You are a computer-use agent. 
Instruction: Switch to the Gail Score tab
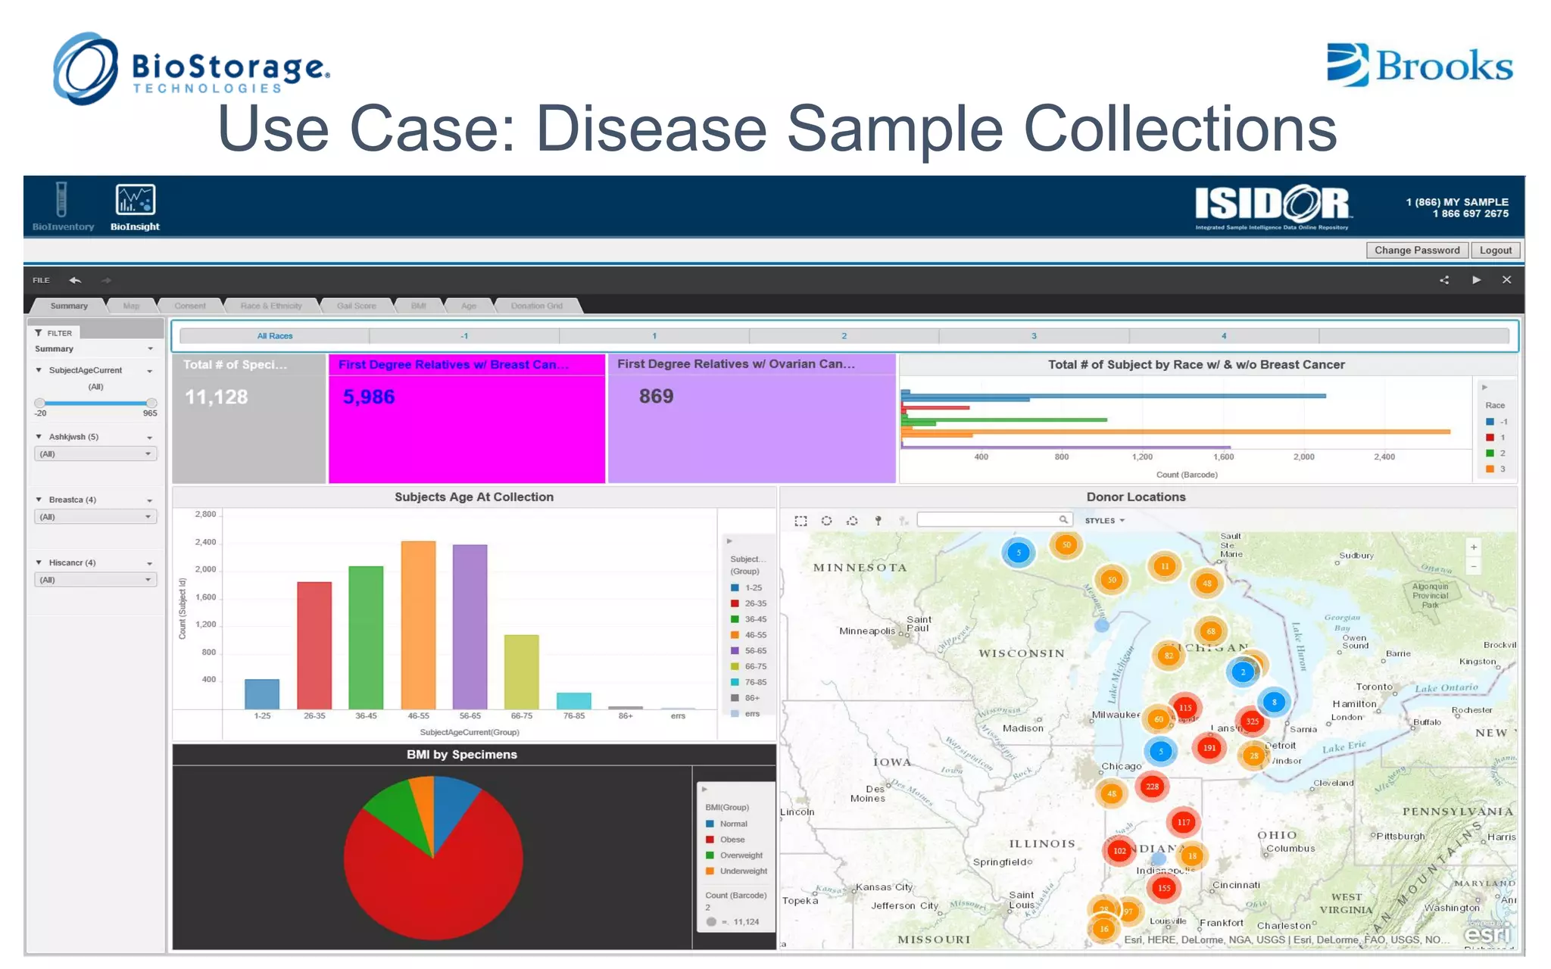[x=356, y=306]
